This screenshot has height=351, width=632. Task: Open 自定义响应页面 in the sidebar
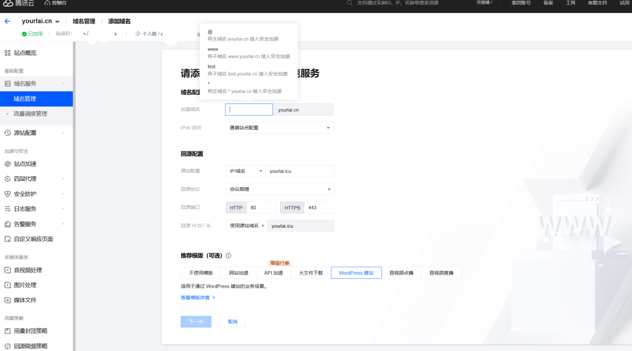coord(33,239)
